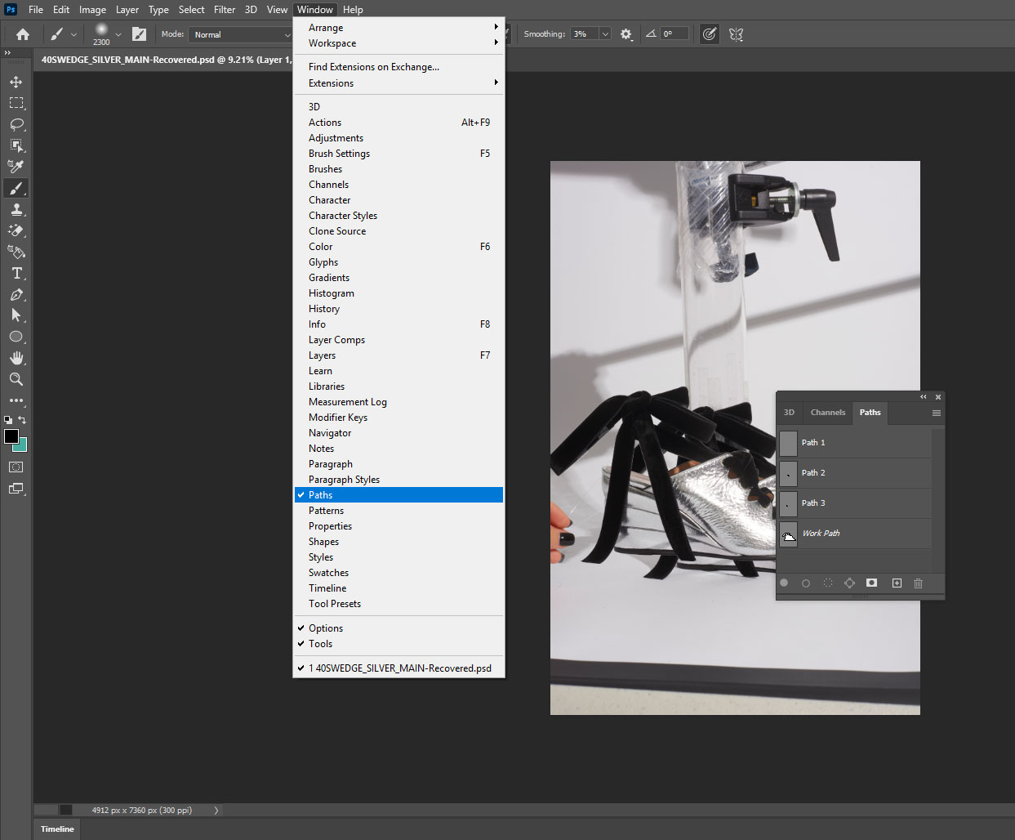The width and height of the screenshot is (1015, 840).
Task: Choose the Zoom tool in toolbar
Action: coord(16,379)
